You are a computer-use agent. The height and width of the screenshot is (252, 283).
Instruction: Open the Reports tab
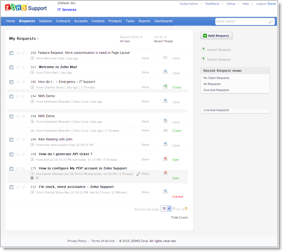144,21
